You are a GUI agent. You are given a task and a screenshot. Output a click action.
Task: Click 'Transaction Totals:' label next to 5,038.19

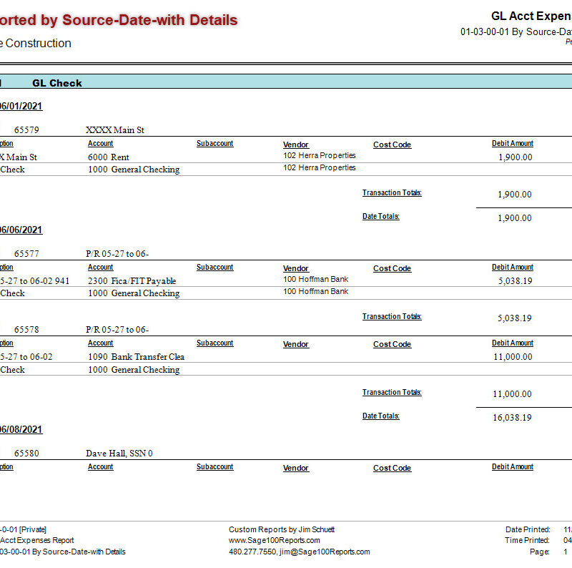click(392, 316)
